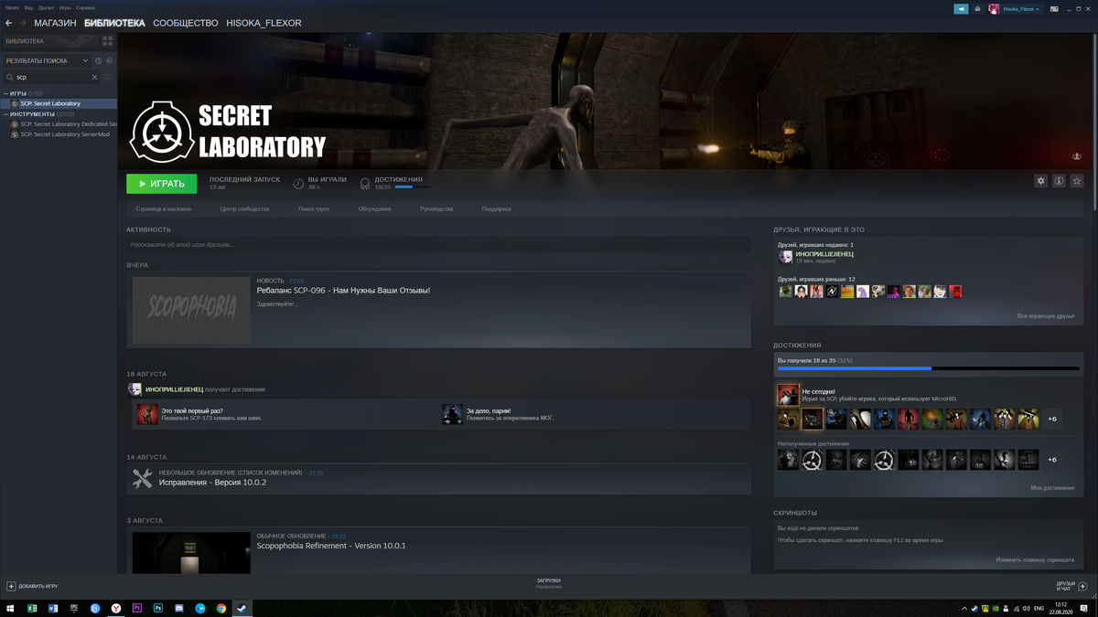Click activity field 'Расскажите об этой игре друзьям'
Screen dimensions: 1098x617
click(438, 245)
